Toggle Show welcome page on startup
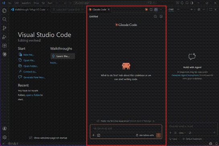This screenshot has height=146, width=219. click(x=31, y=138)
